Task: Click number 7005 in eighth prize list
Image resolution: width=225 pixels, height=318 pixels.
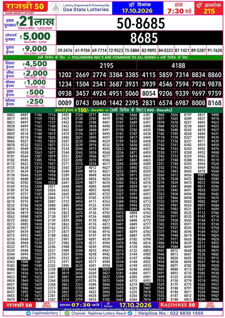Action: (x=147, y=284)
